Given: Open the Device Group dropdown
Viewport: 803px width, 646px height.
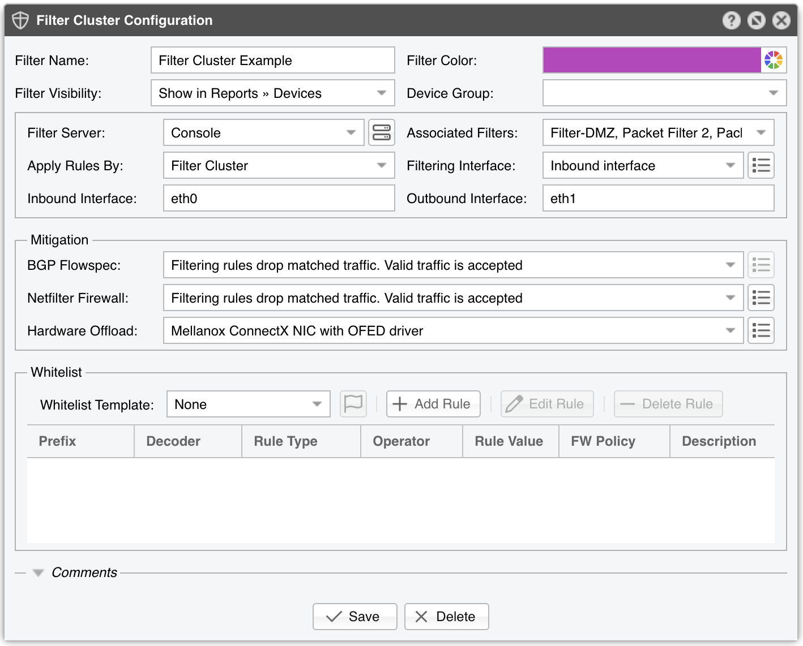Looking at the screenshot, I should [665, 93].
